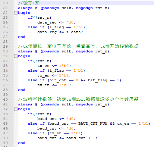The width and height of the screenshot is (154, 147).
Task: Click the highlighted comment on line 20
Action: tap(29, 3)
